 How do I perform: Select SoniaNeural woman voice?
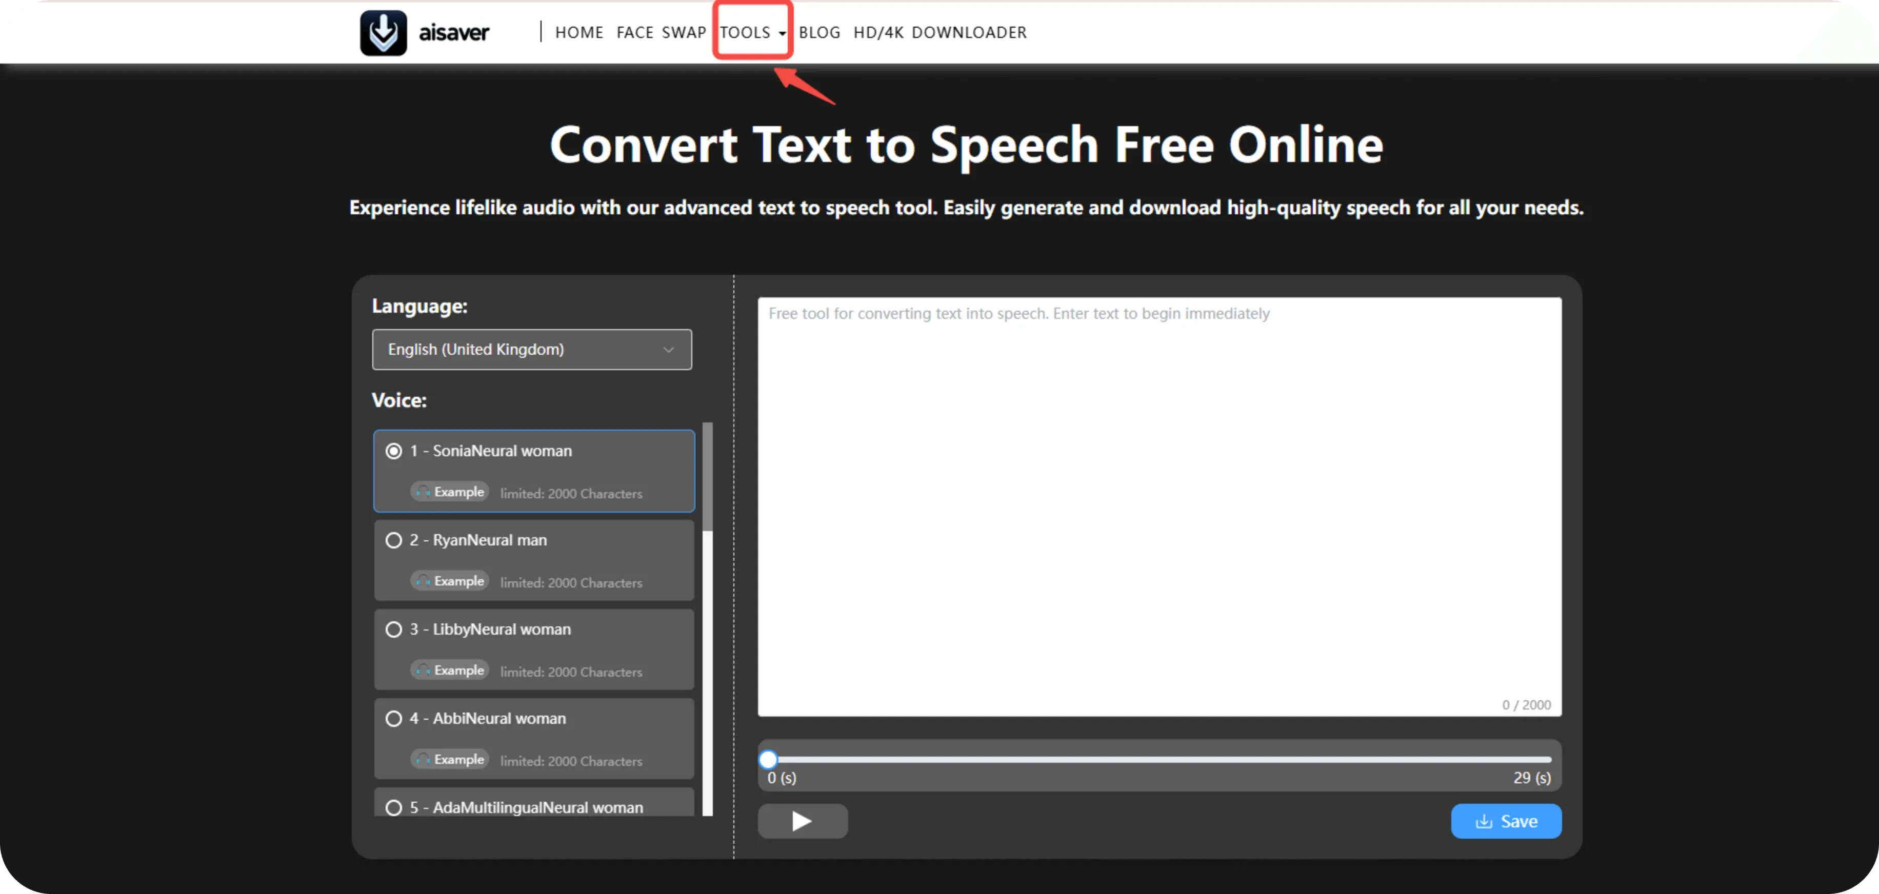pyautogui.click(x=534, y=471)
